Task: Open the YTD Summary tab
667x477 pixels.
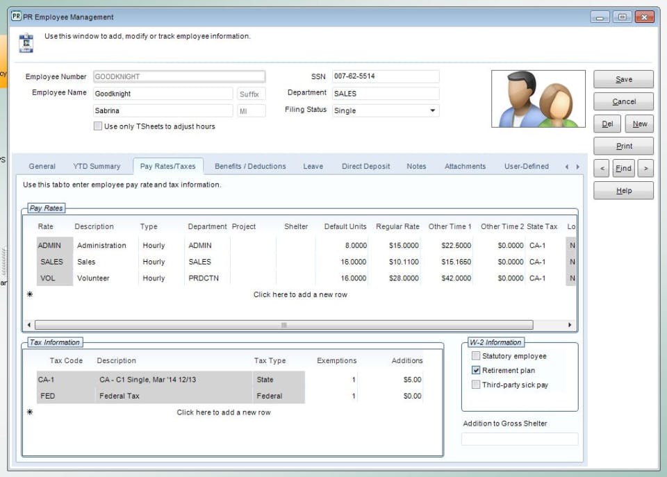Action: tap(97, 166)
